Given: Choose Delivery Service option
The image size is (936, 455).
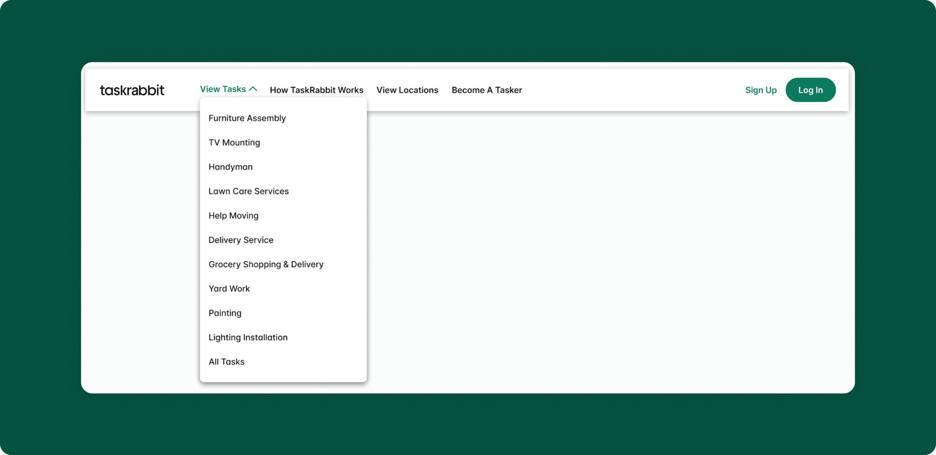Looking at the screenshot, I should (x=241, y=240).
